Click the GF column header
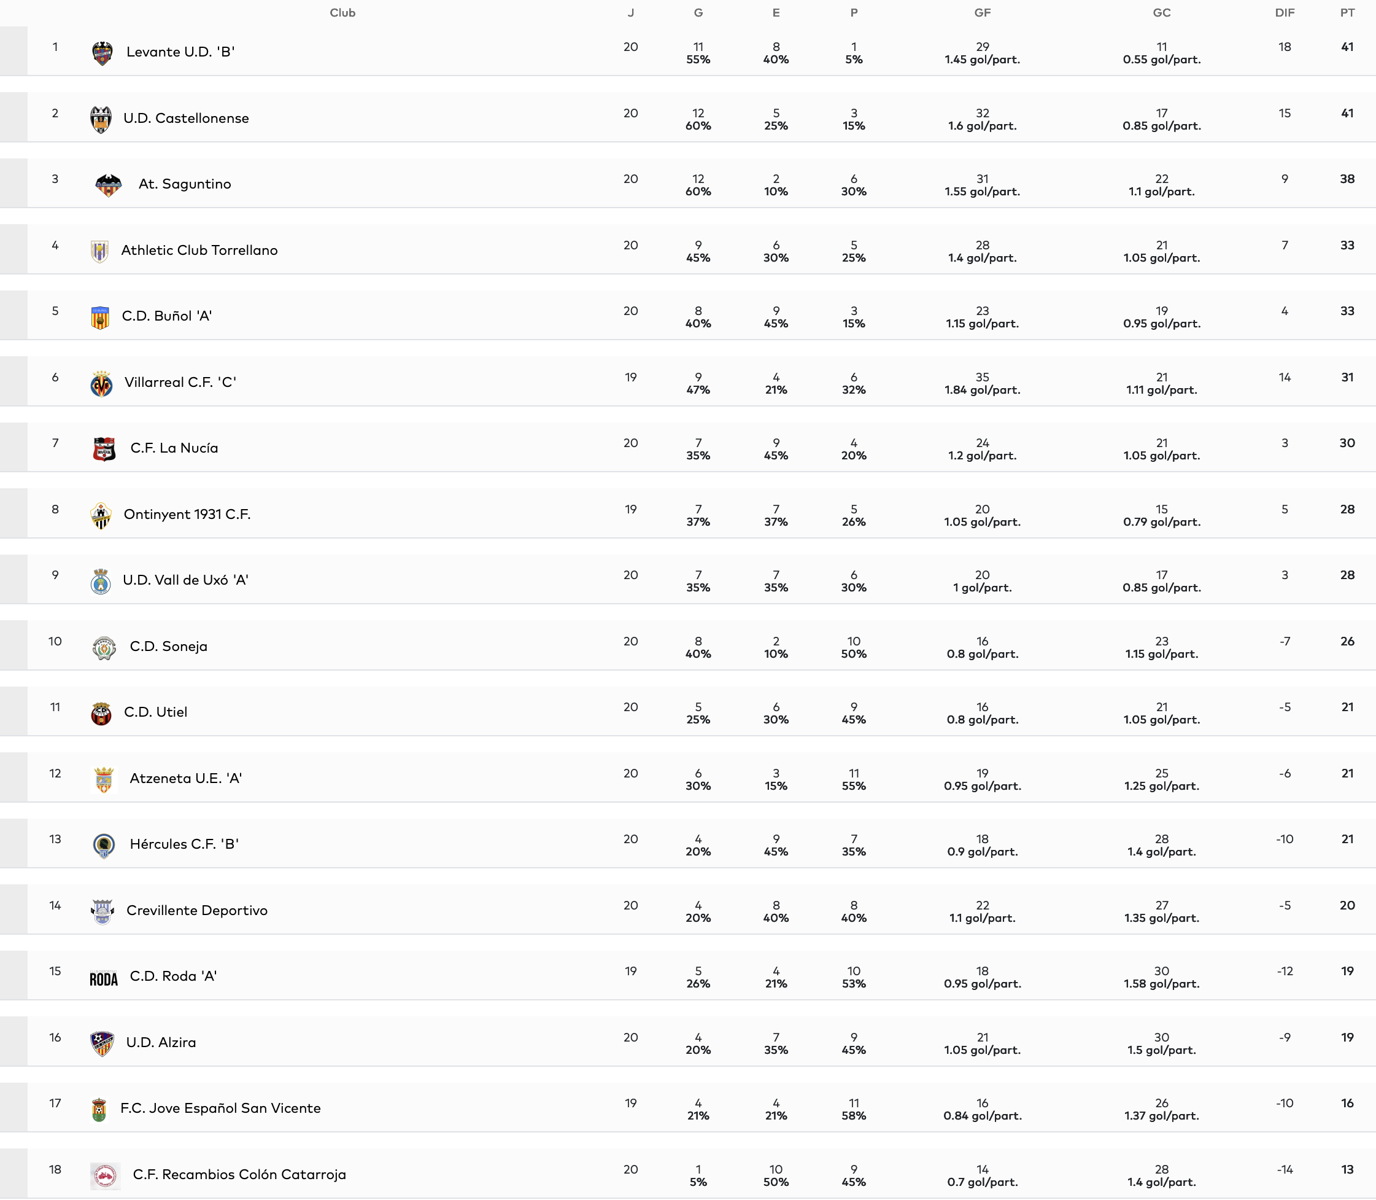 point(982,13)
